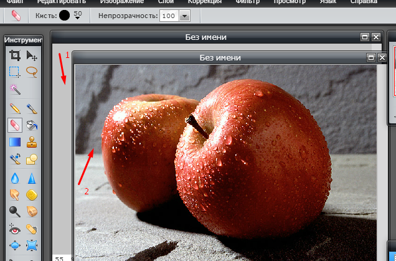The width and height of the screenshot is (396, 261).
Task: Click the opacity value field showing 100
Action: point(167,16)
